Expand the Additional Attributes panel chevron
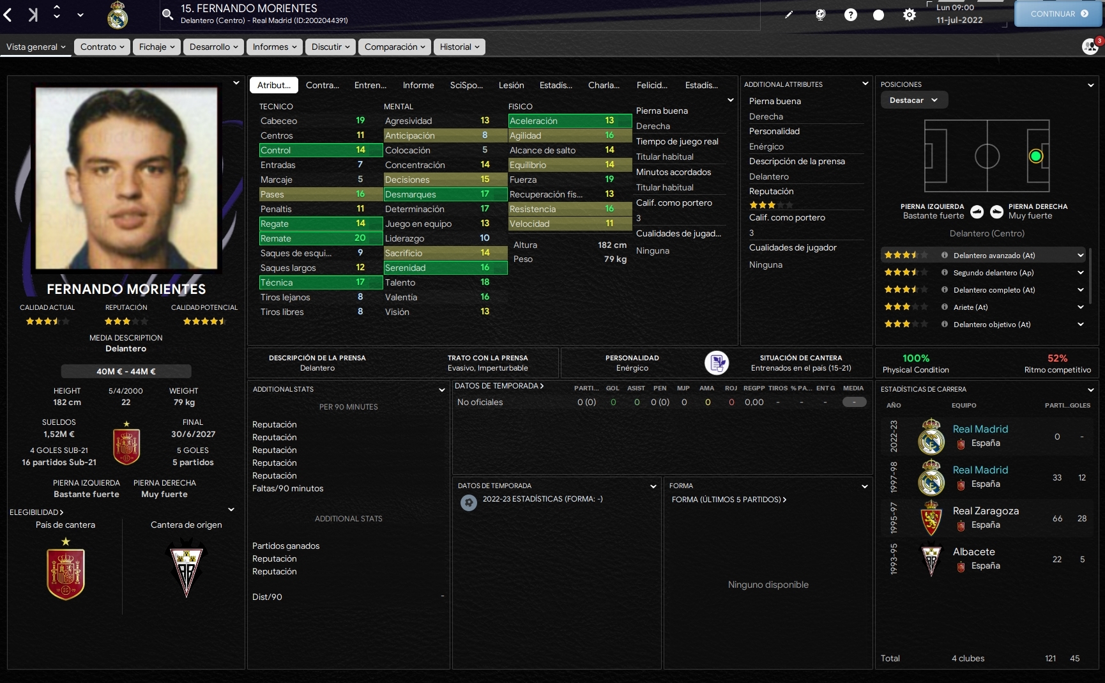This screenshot has width=1105, height=683. click(x=865, y=84)
